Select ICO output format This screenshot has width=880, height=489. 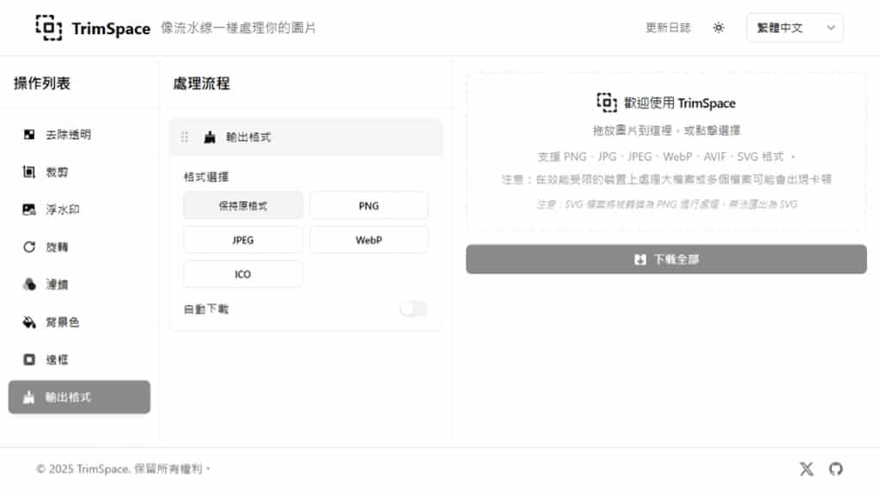(243, 274)
